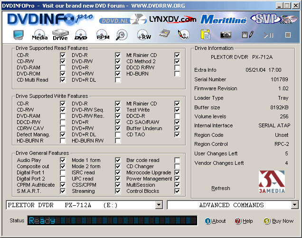302x238 pixels.
Task: Open the Meritline sponsor logo
Action: tap(223, 19)
